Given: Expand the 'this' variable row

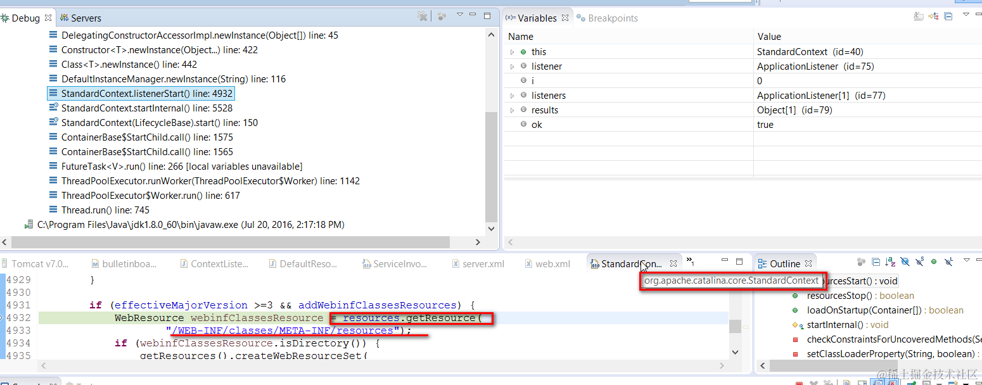Looking at the screenshot, I should pyautogui.click(x=512, y=52).
